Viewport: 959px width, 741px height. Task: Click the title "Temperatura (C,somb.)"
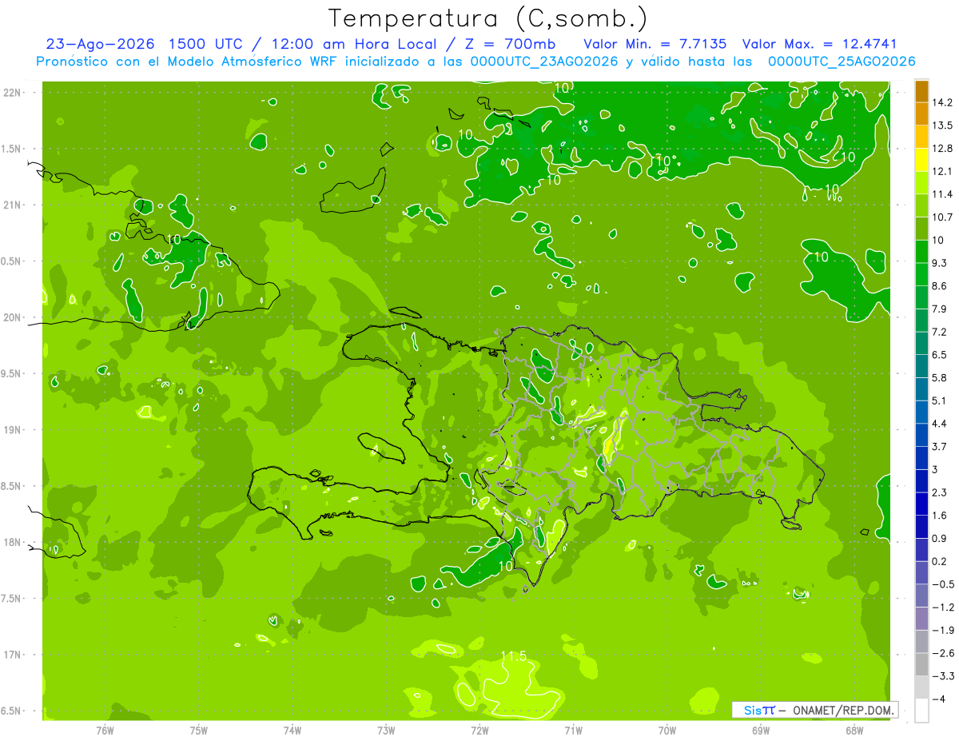pyautogui.click(x=488, y=18)
